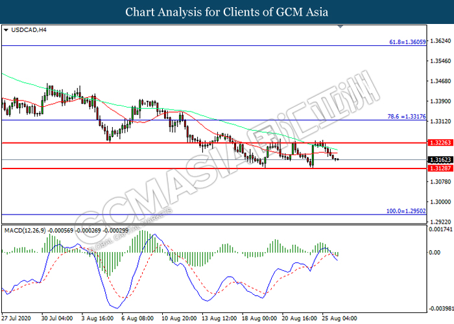Click the 1.30780 price axis value
Image resolution: width=454 pixels, height=324 pixels.
tap(440, 181)
